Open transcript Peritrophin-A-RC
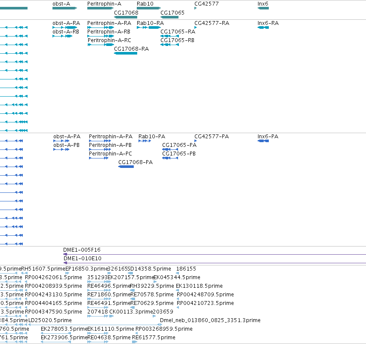366x344 pixels. pos(110,40)
